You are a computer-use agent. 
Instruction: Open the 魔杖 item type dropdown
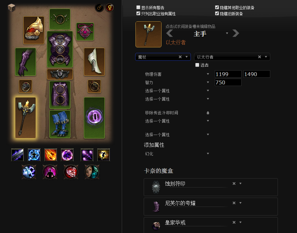pos(163,57)
